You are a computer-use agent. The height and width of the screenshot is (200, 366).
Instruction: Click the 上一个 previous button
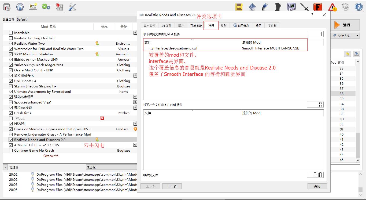point(150,186)
